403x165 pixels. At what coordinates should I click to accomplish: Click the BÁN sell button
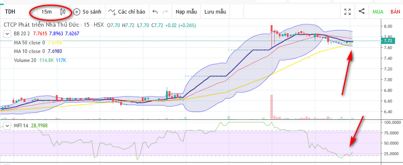coord(395,12)
